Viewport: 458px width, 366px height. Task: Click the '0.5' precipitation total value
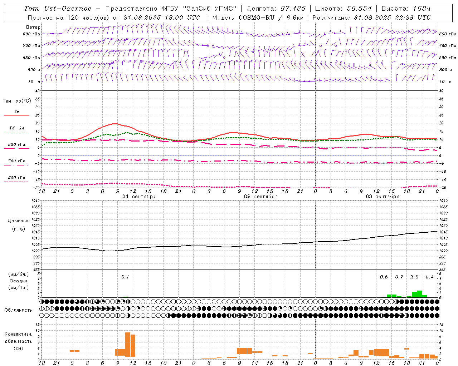pyautogui.click(x=384, y=277)
